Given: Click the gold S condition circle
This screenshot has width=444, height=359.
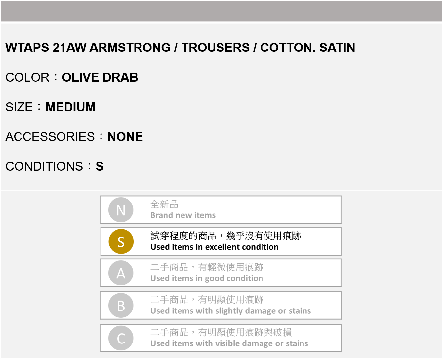Looking at the screenshot, I should click(x=121, y=242).
